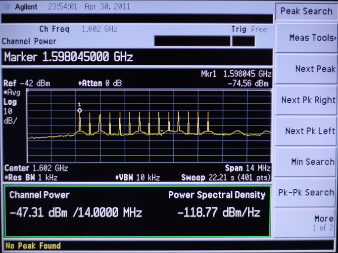
Task: Click the marker 1 diamond on trace
Action: 80,110
